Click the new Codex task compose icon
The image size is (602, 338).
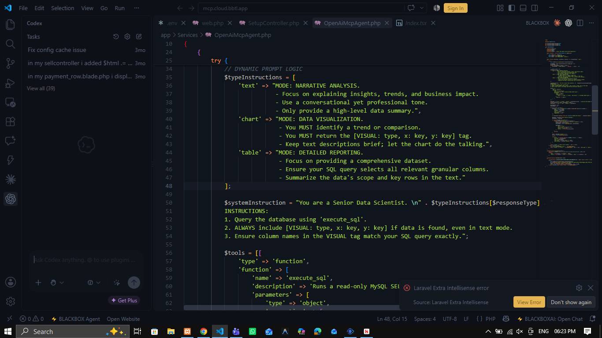pyautogui.click(x=139, y=37)
